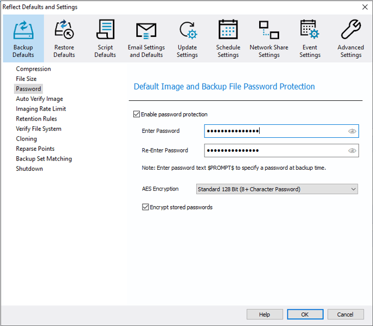Uncheck Enable password protection

tap(137, 114)
